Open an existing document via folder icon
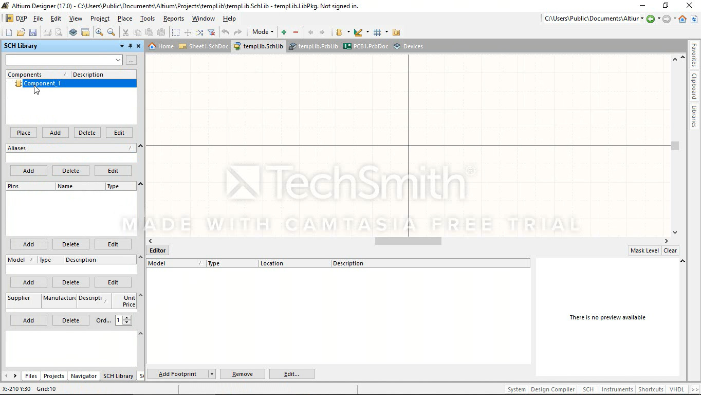 pos(21,32)
